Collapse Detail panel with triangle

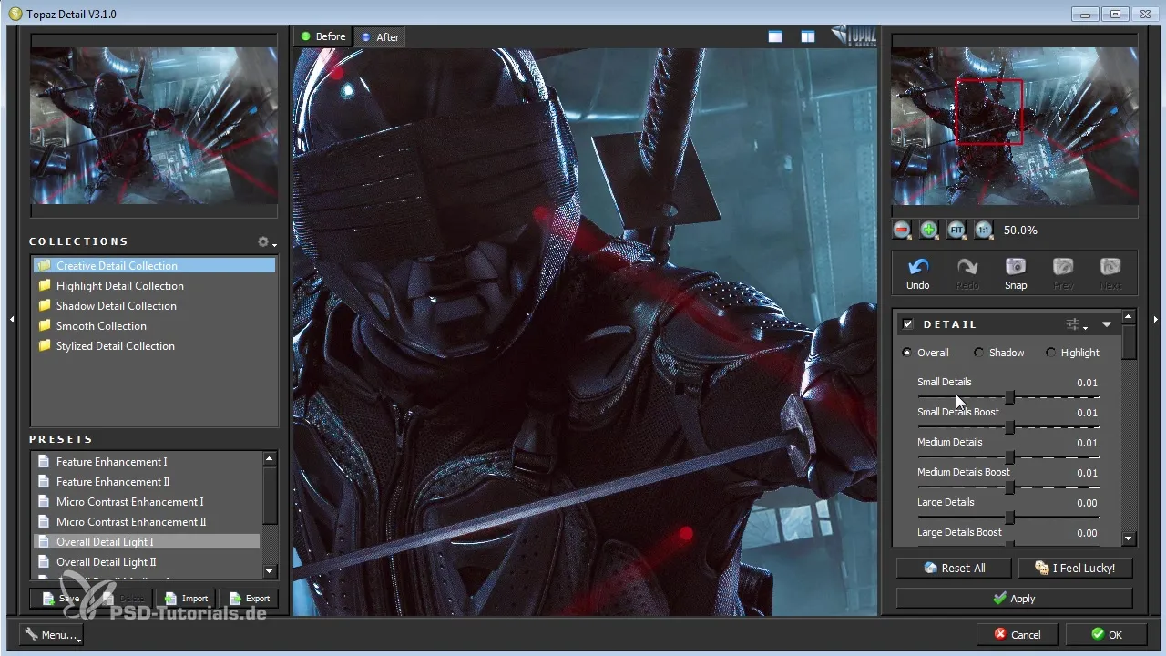pyautogui.click(x=1107, y=324)
